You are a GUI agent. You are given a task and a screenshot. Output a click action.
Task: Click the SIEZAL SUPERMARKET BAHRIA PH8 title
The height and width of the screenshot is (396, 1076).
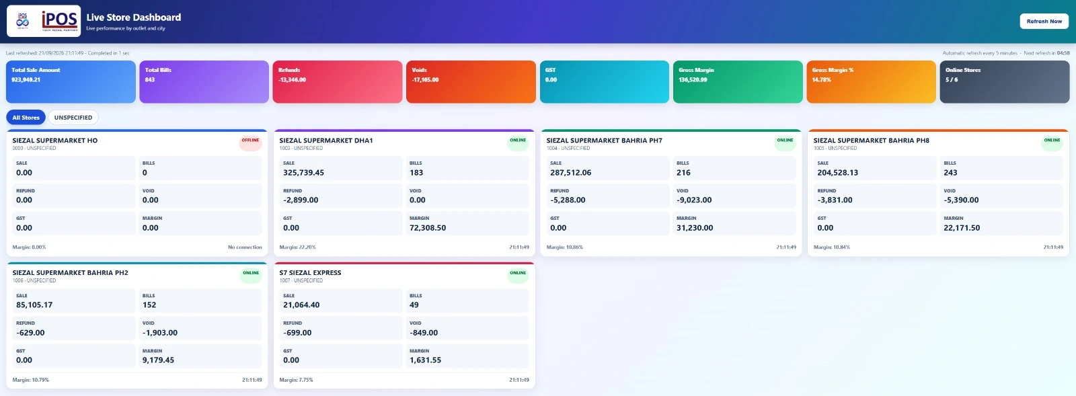[x=871, y=141]
